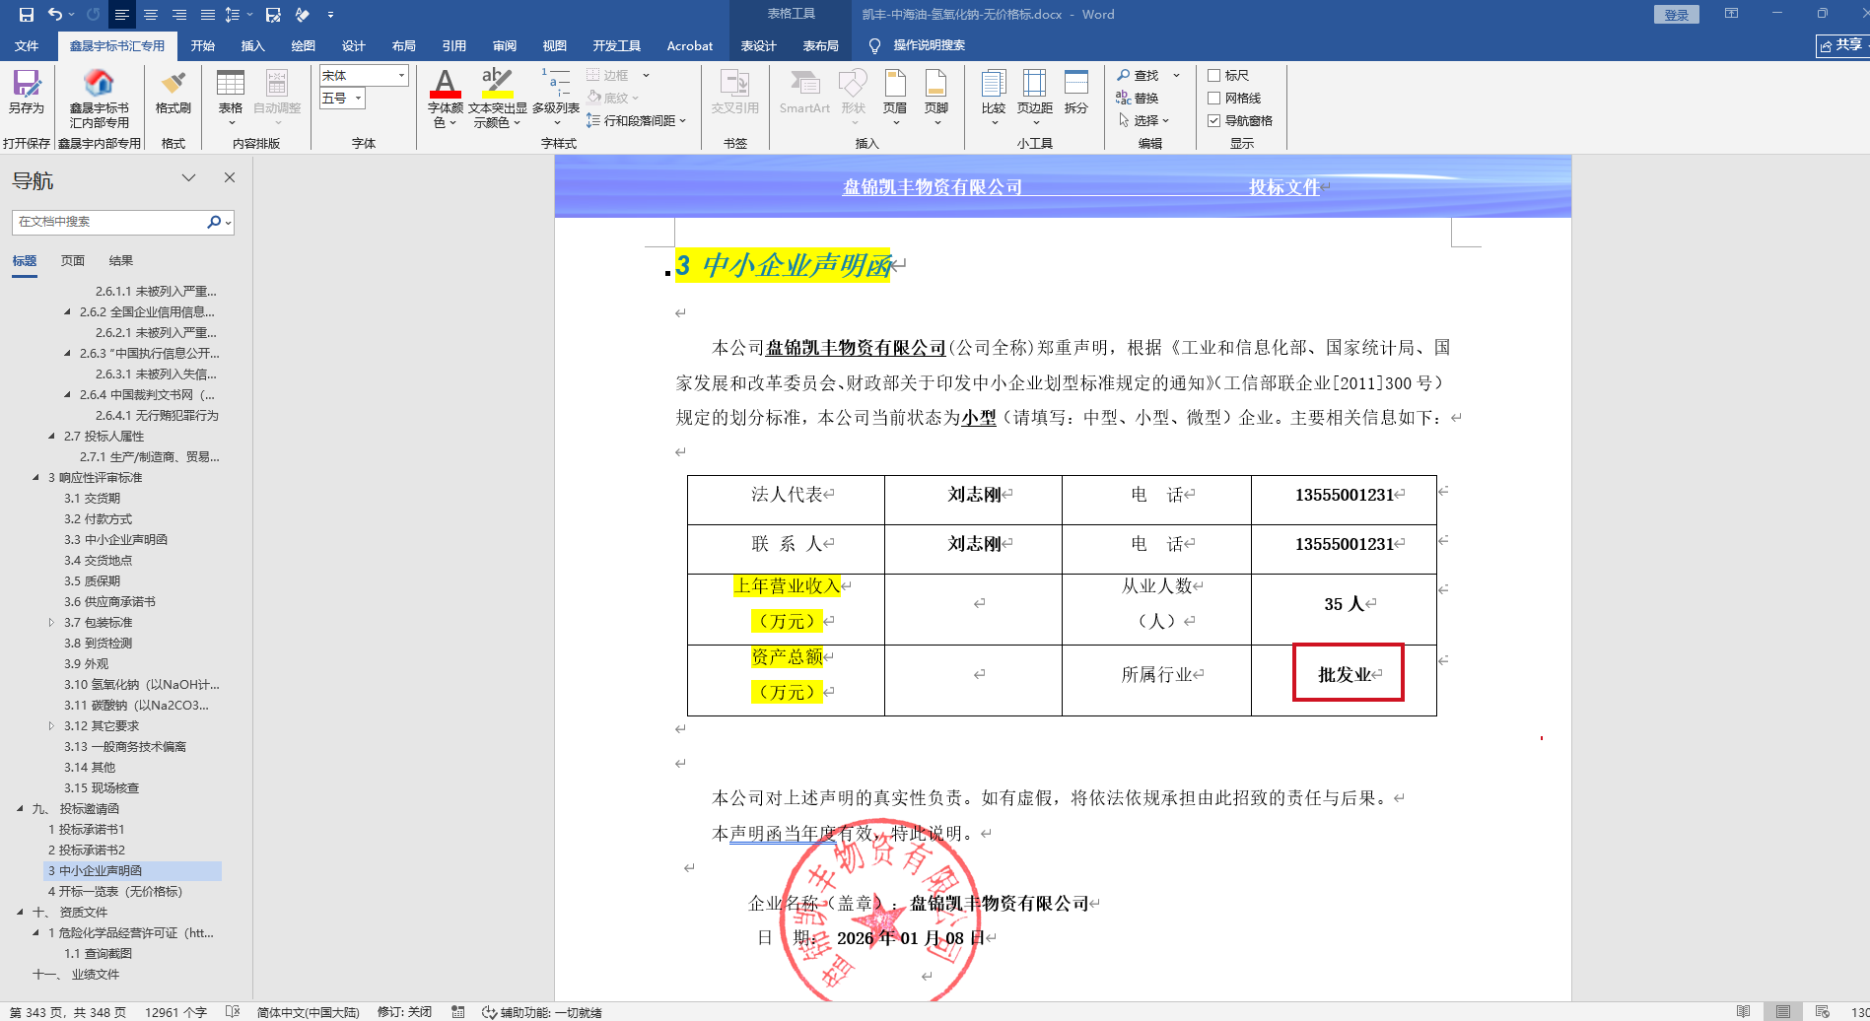The height and width of the screenshot is (1021, 1870).
Task: Select the 格式刷 format painter tool
Action: coord(173,91)
